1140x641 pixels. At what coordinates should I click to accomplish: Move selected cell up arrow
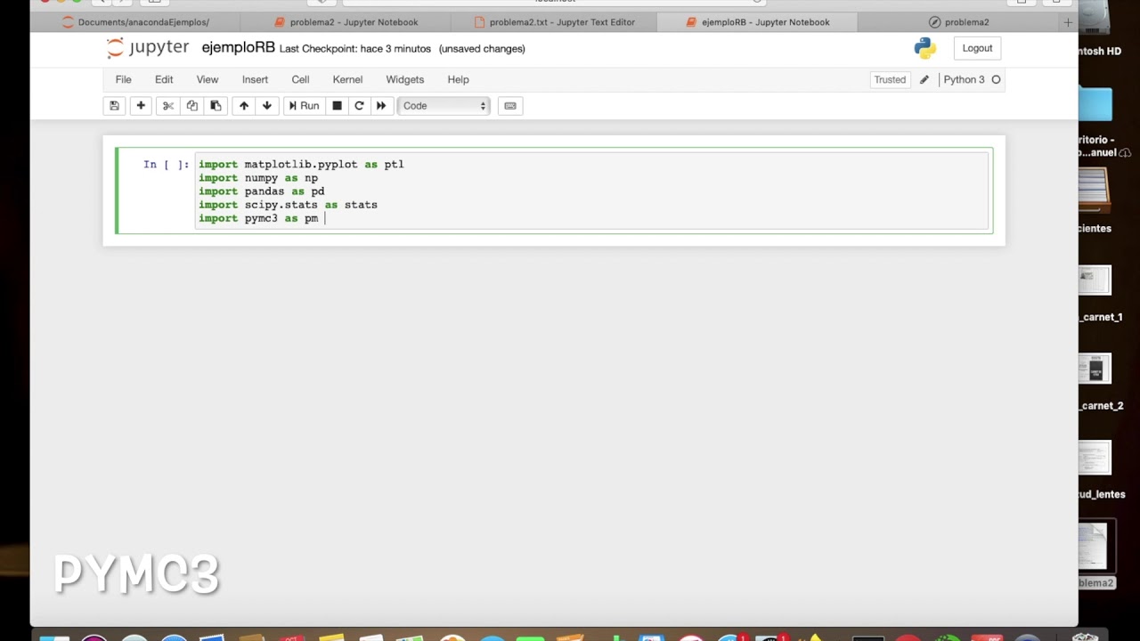[243, 106]
